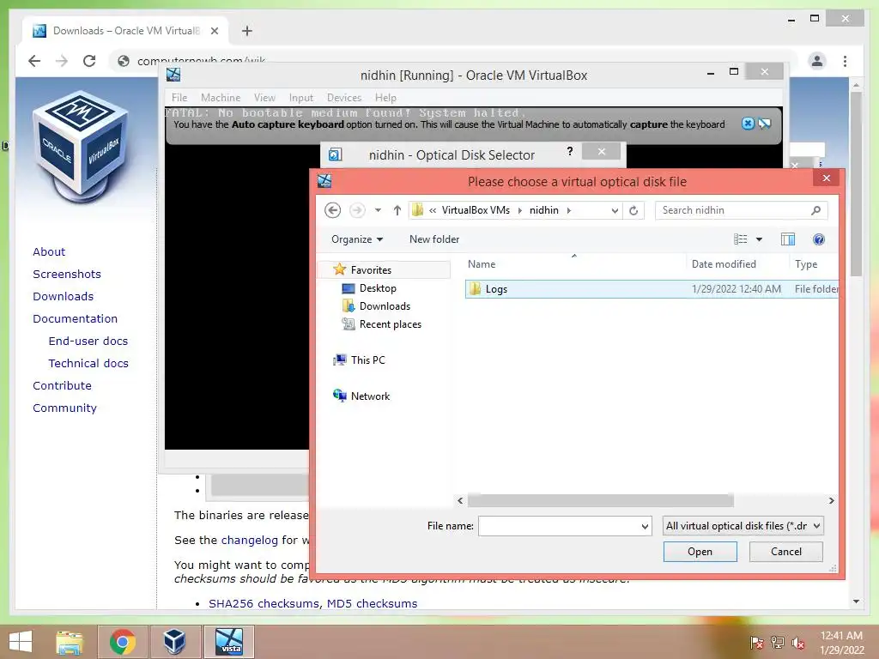Click the Open button
This screenshot has width=879, height=659.
click(x=700, y=552)
